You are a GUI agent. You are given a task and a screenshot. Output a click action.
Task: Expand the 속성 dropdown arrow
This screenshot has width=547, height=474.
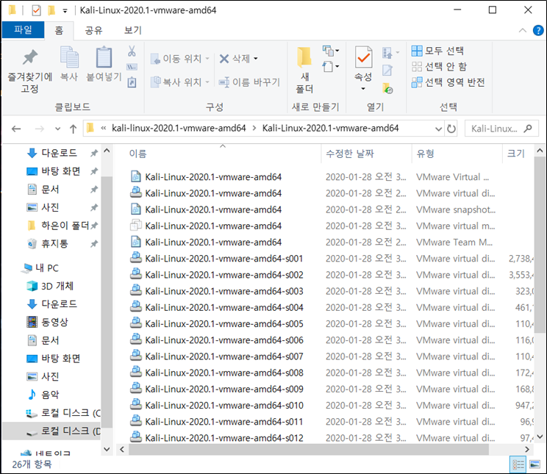[363, 89]
